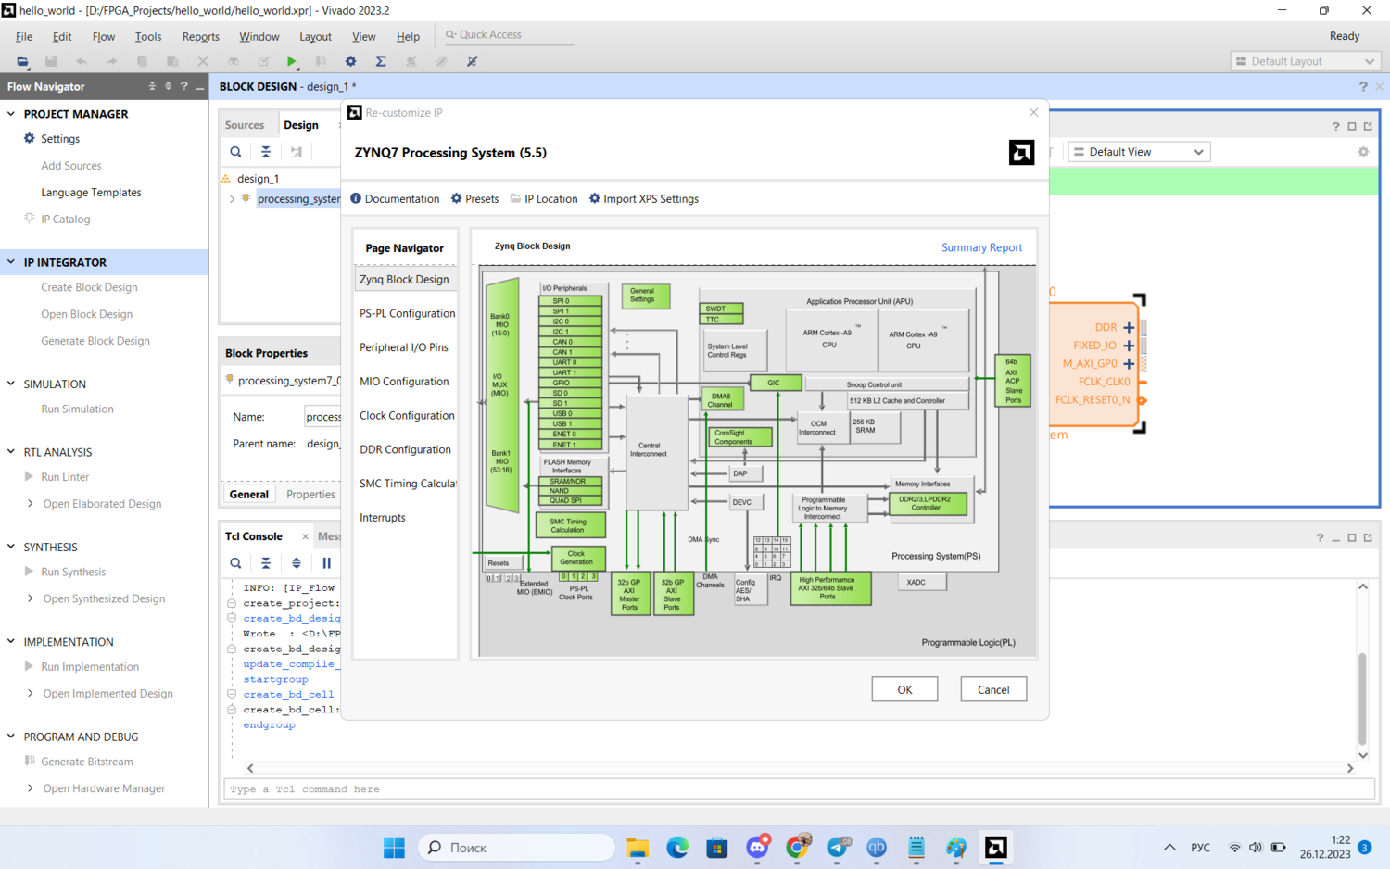Expand the processing_system tree item
The width and height of the screenshot is (1390, 869).
(x=232, y=199)
